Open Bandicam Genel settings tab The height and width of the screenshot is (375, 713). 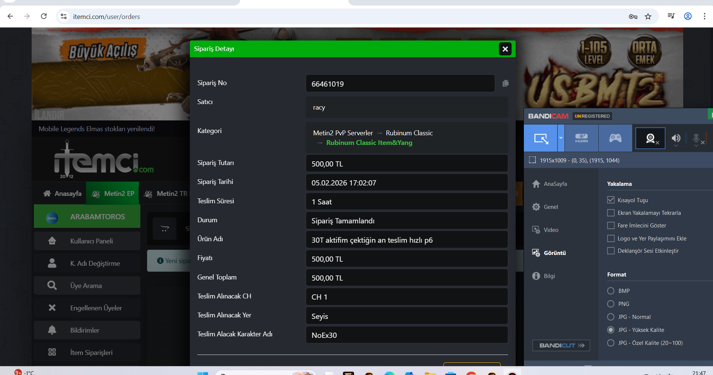[545, 207]
